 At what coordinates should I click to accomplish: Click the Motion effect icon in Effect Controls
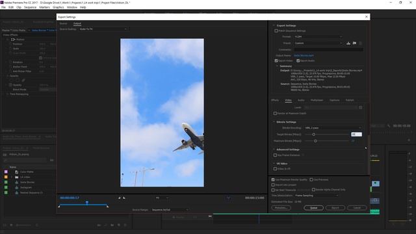click(13, 39)
